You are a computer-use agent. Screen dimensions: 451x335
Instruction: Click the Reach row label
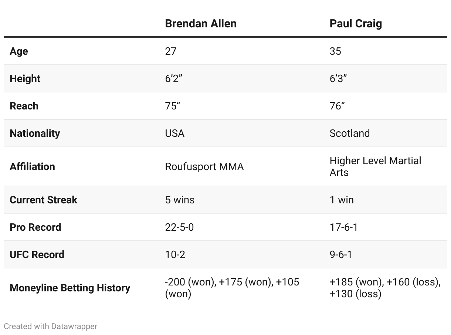click(x=24, y=106)
